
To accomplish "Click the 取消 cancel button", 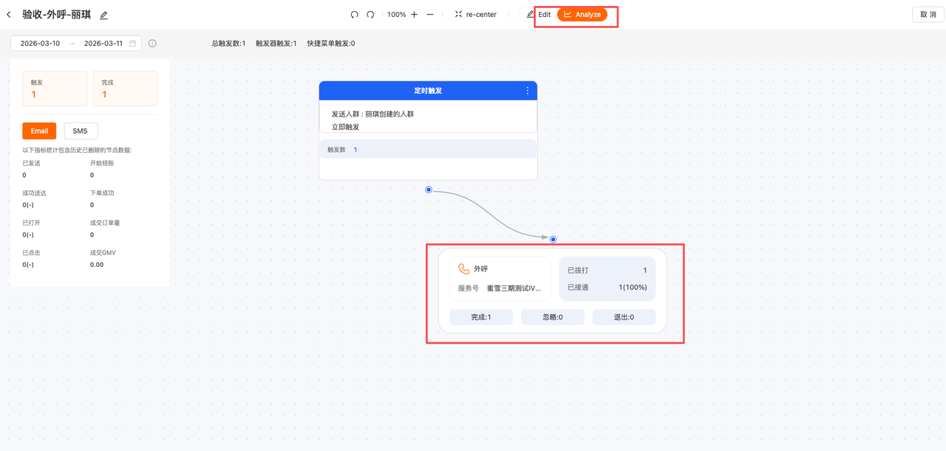I will (928, 15).
